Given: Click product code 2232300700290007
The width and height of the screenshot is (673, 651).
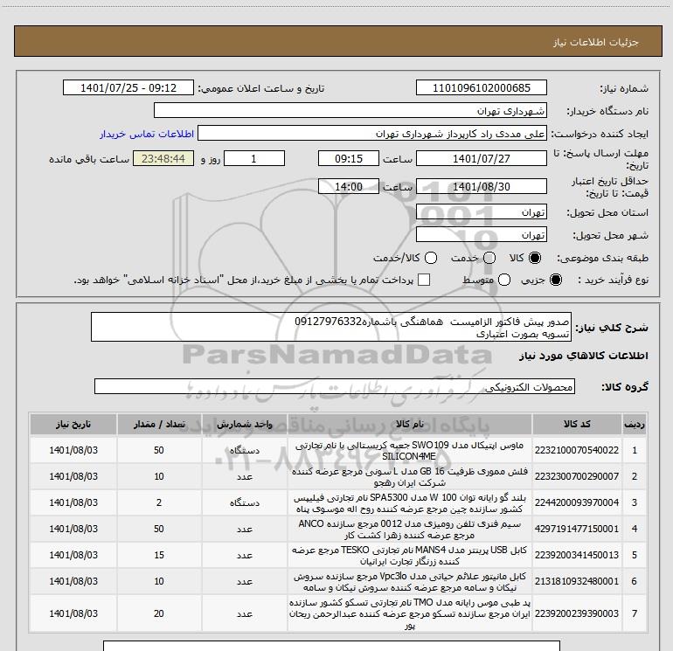Looking at the screenshot, I should [x=577, y=476].
